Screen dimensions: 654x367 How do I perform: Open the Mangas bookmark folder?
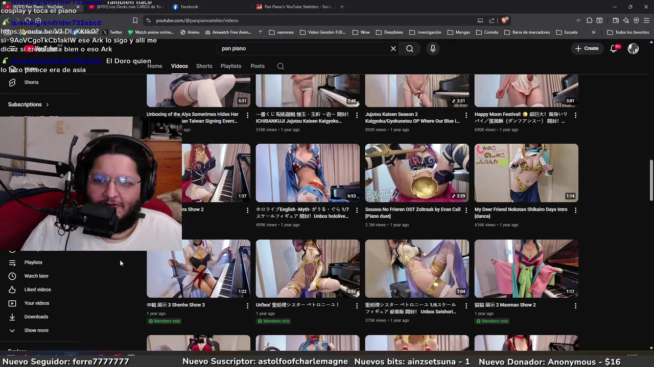[458, 32]
